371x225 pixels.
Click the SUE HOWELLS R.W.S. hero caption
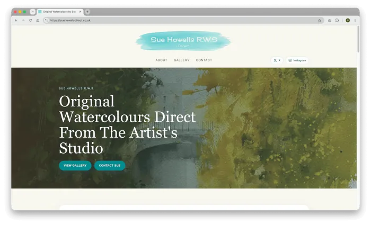pos(77,88)
